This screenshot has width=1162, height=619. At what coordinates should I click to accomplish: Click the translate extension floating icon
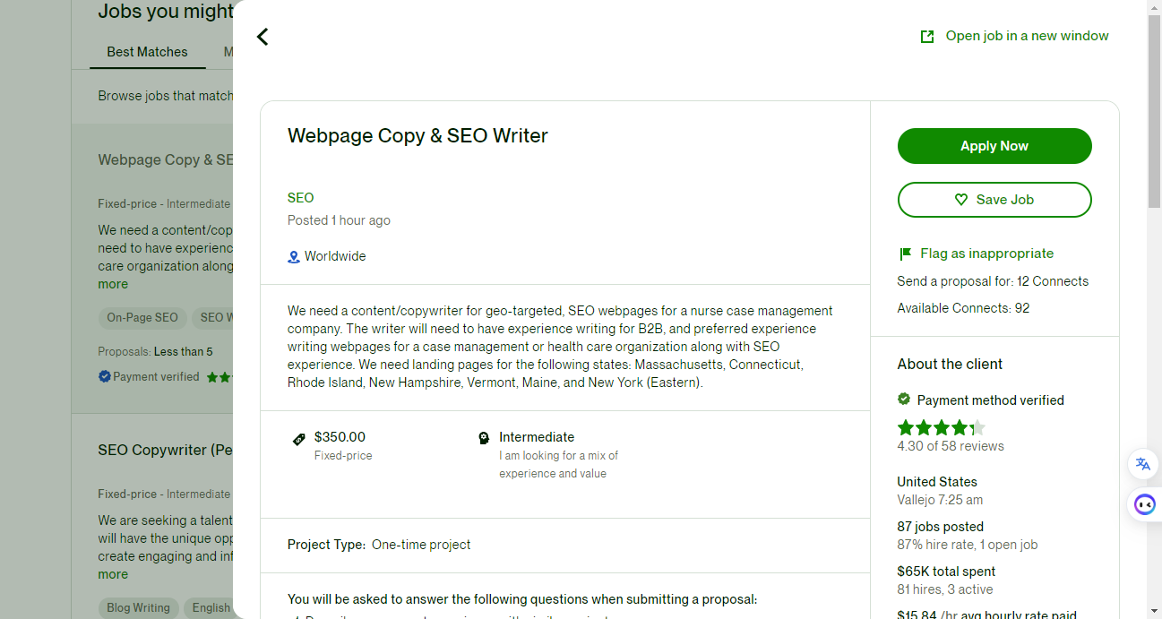[1143, 464]
